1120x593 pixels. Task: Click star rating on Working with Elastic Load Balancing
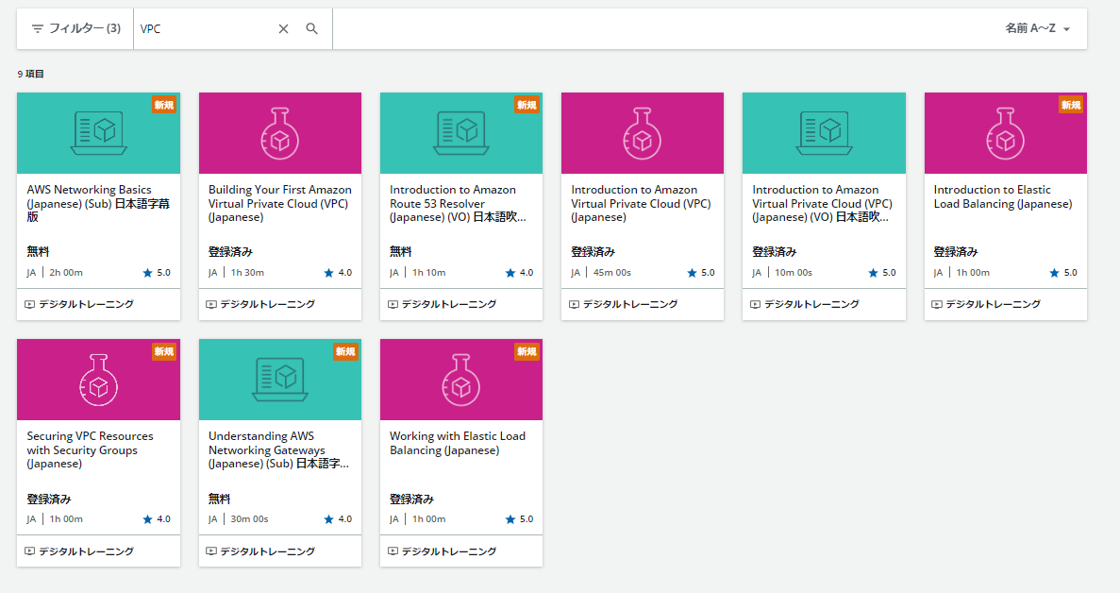click(x=520, y=518)
